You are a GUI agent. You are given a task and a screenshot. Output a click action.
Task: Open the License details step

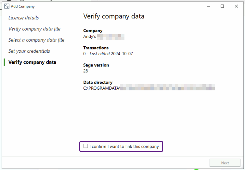coord(24,18)
